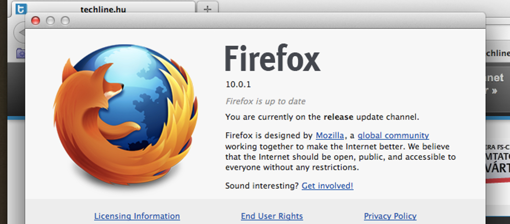Click the release update channel sentence
510x224 pixels.
point(322,117)
